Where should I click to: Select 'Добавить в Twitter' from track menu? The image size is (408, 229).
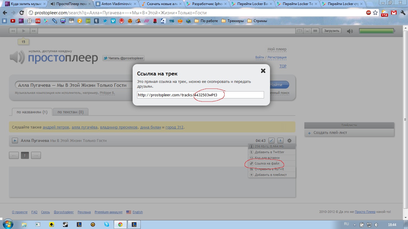pos(269,152)
